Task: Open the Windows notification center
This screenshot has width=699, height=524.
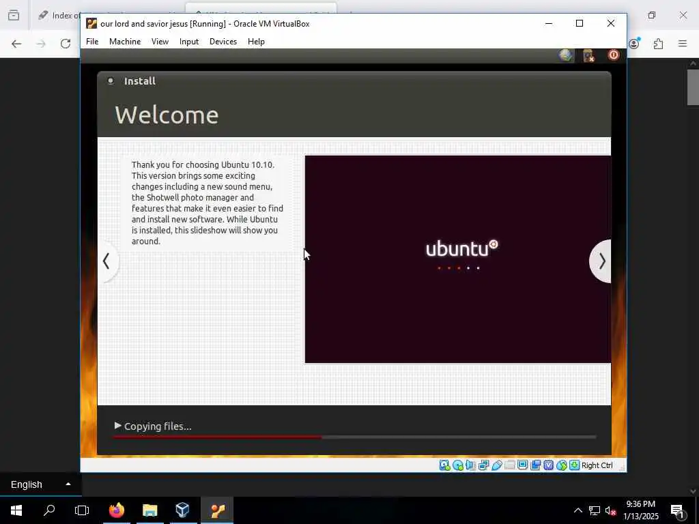Action: click(678, 510)
